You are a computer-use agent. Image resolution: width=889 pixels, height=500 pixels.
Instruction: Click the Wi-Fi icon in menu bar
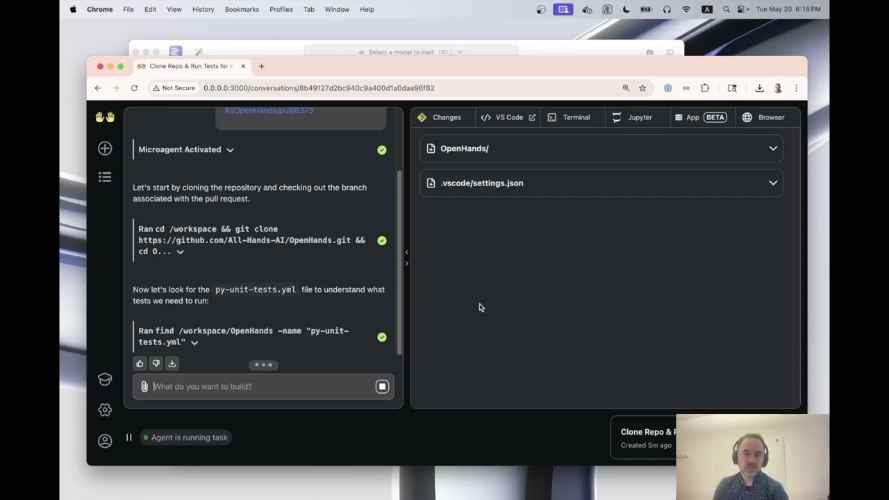pos(686,9)
